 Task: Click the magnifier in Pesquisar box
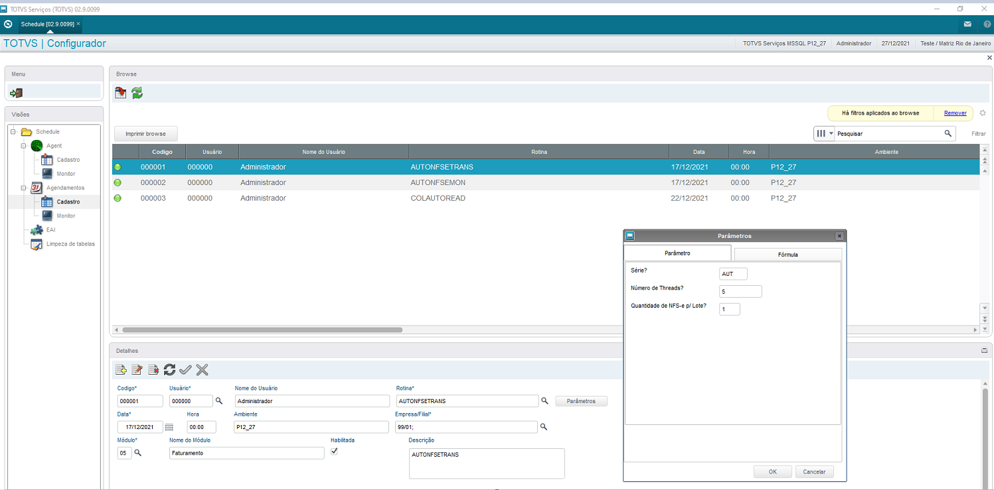pos(948,133)
